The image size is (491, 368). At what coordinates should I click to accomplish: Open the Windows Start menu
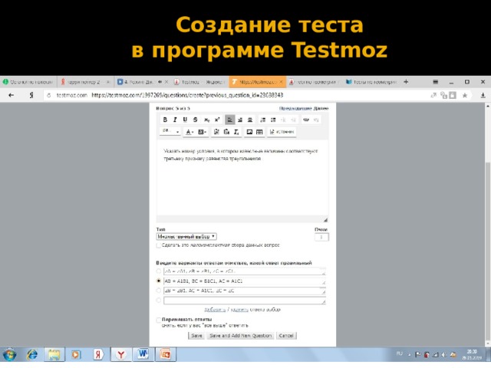pos(9,355)
